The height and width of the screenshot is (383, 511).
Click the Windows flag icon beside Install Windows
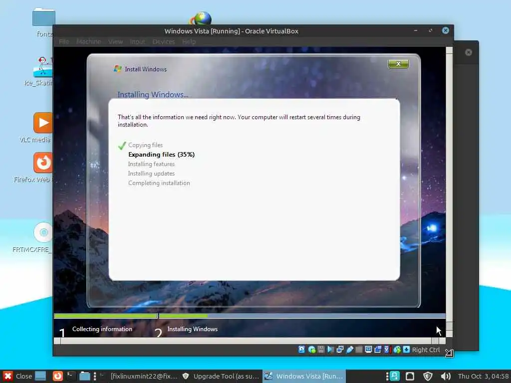[118, 69]
